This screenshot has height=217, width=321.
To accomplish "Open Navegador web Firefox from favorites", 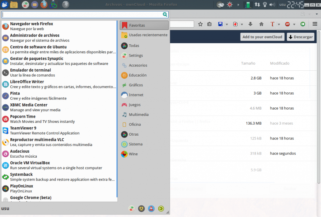I will (x=59, y=26).
